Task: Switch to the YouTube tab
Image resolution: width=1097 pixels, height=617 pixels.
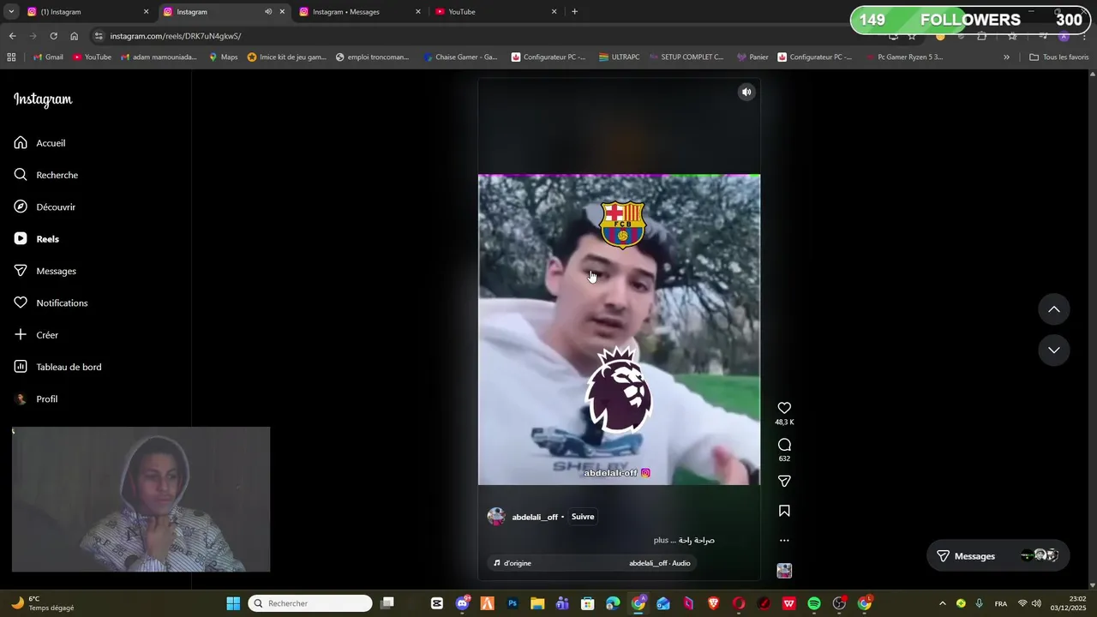Action: (497, 12)
